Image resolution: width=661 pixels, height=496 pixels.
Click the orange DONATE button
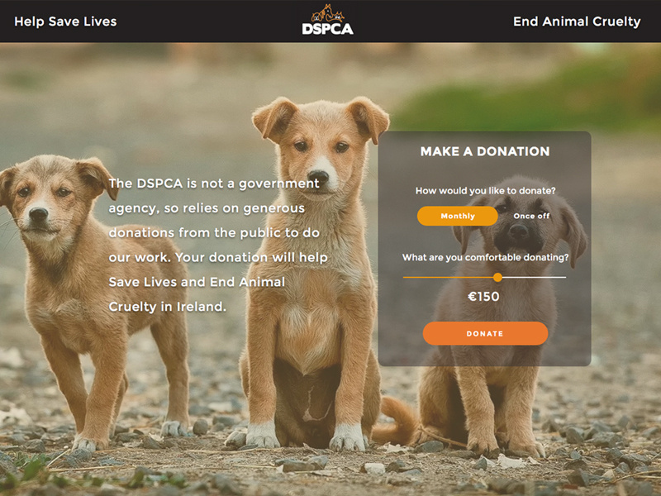(485, 333)
